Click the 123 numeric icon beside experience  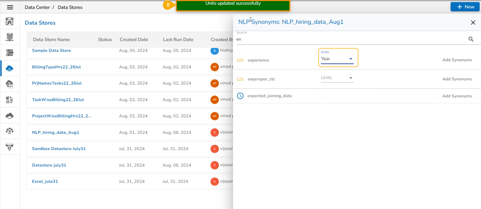click(240, 60)
